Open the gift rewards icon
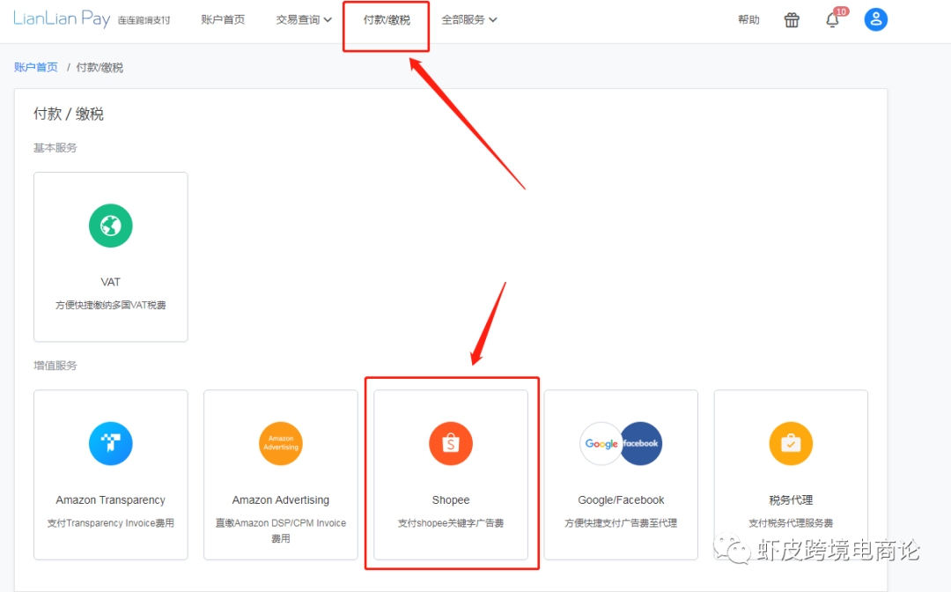Screen dimensions: 951x592 click(792, 20)
